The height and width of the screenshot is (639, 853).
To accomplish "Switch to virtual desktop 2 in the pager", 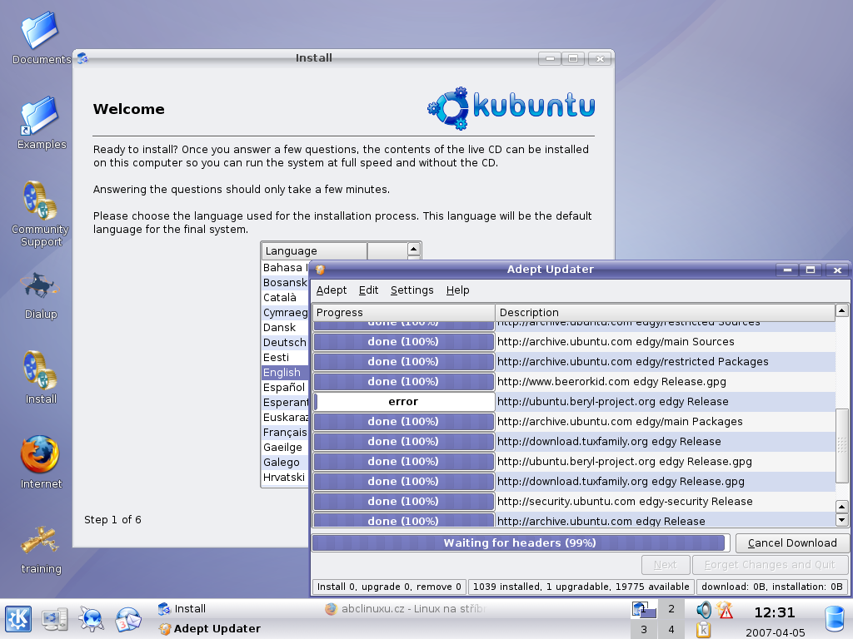I will click(671, 609).
